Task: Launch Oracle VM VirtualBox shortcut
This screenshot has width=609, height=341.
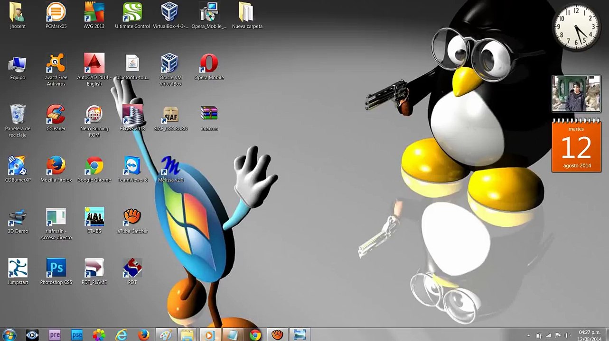Action: 170,70
